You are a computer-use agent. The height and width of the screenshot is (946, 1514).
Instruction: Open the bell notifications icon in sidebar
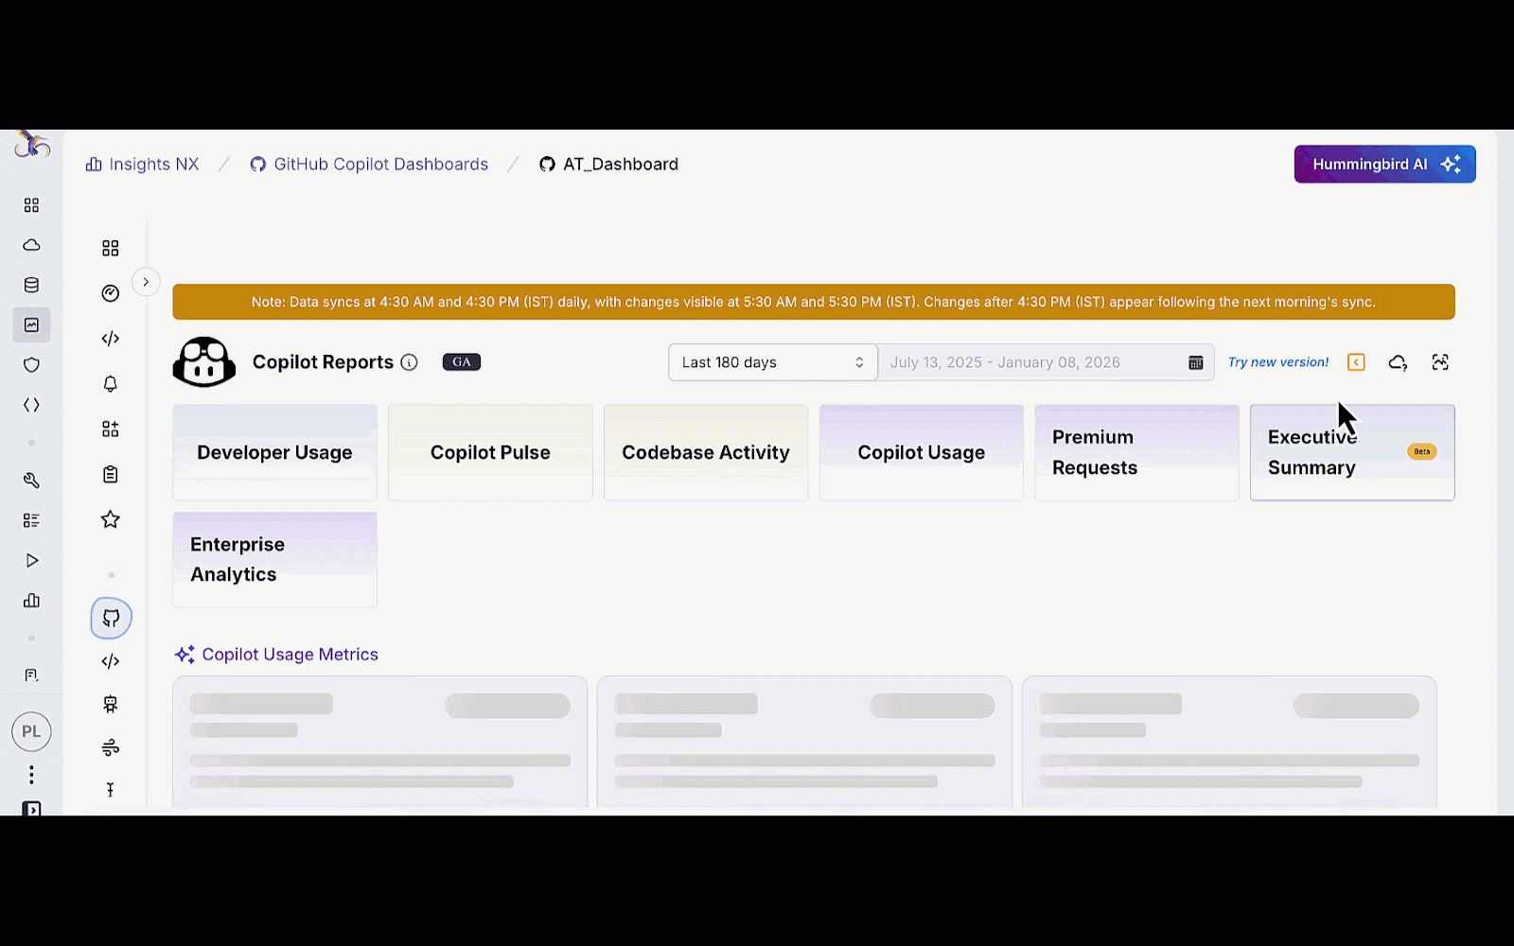point(111,384)
